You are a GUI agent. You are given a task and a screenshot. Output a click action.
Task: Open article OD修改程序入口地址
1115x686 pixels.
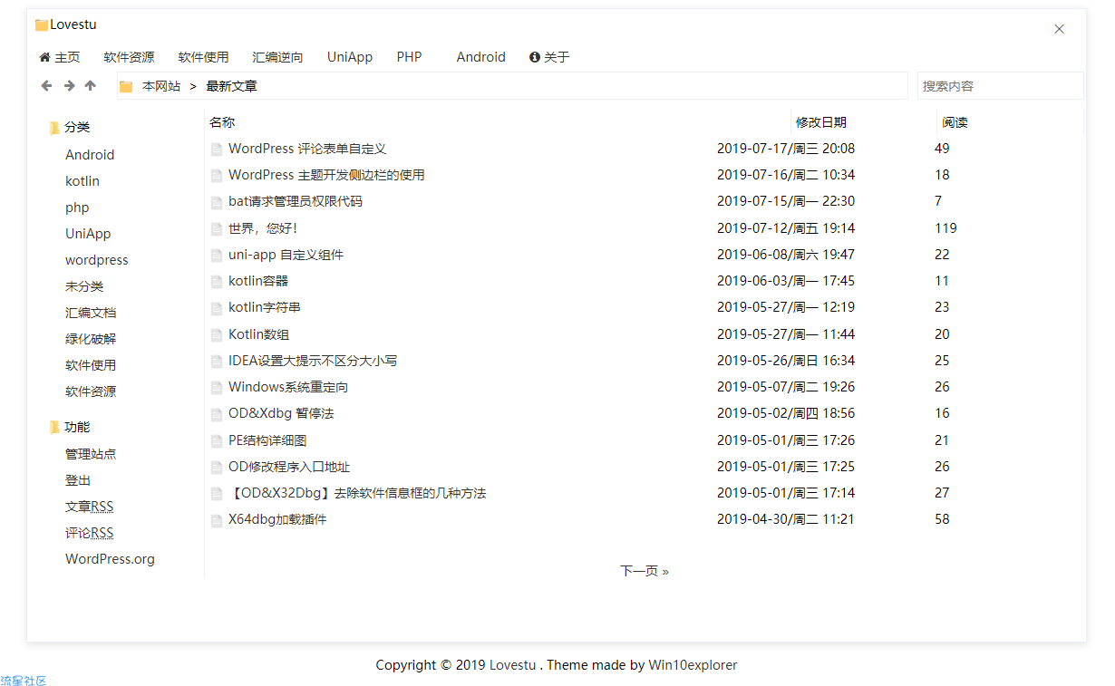tap(289, 467)
